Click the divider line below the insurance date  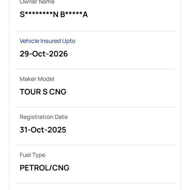tap(95, 69)
